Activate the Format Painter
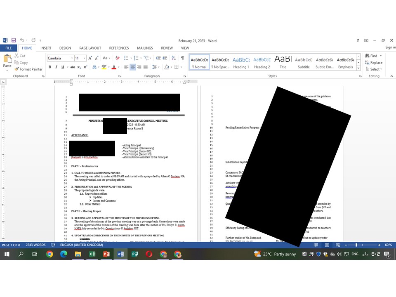Screen dimensions: 396x297 point(28,69)
